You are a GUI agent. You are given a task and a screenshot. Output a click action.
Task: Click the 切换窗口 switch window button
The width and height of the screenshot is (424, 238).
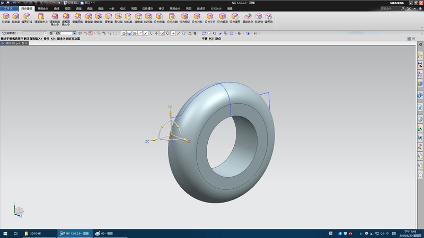click(70, 3)
